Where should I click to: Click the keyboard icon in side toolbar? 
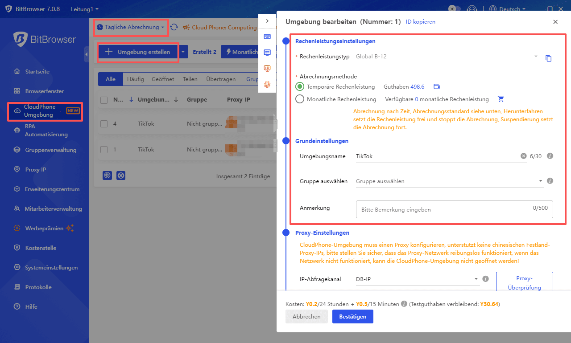tap(267, 37)
